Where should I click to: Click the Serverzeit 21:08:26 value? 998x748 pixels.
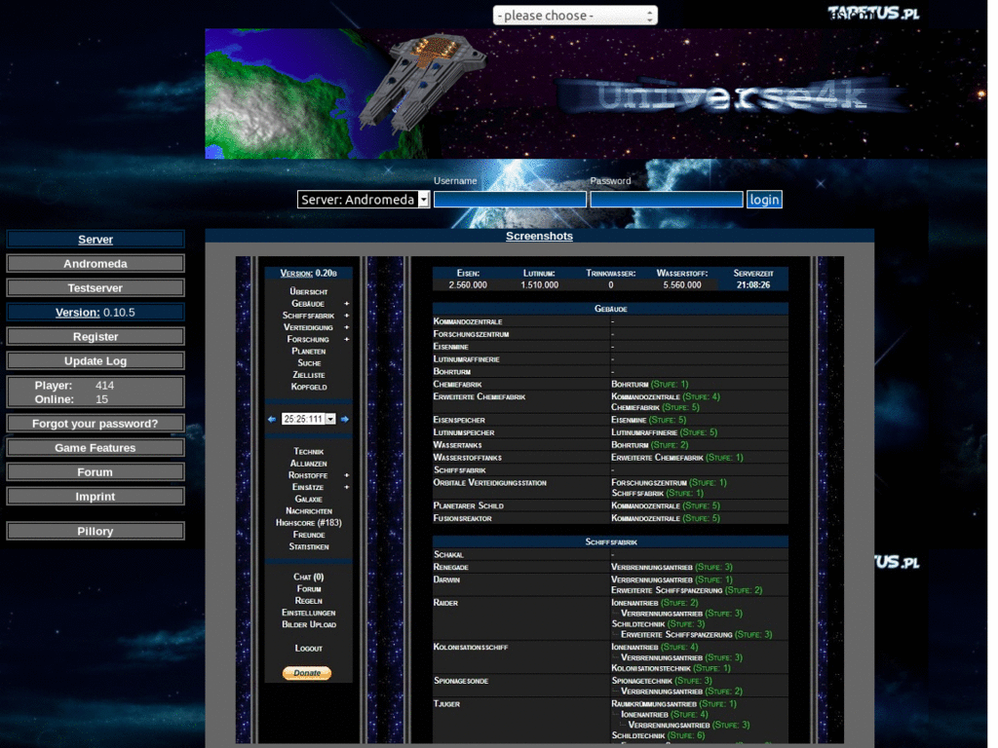point(753,285)
